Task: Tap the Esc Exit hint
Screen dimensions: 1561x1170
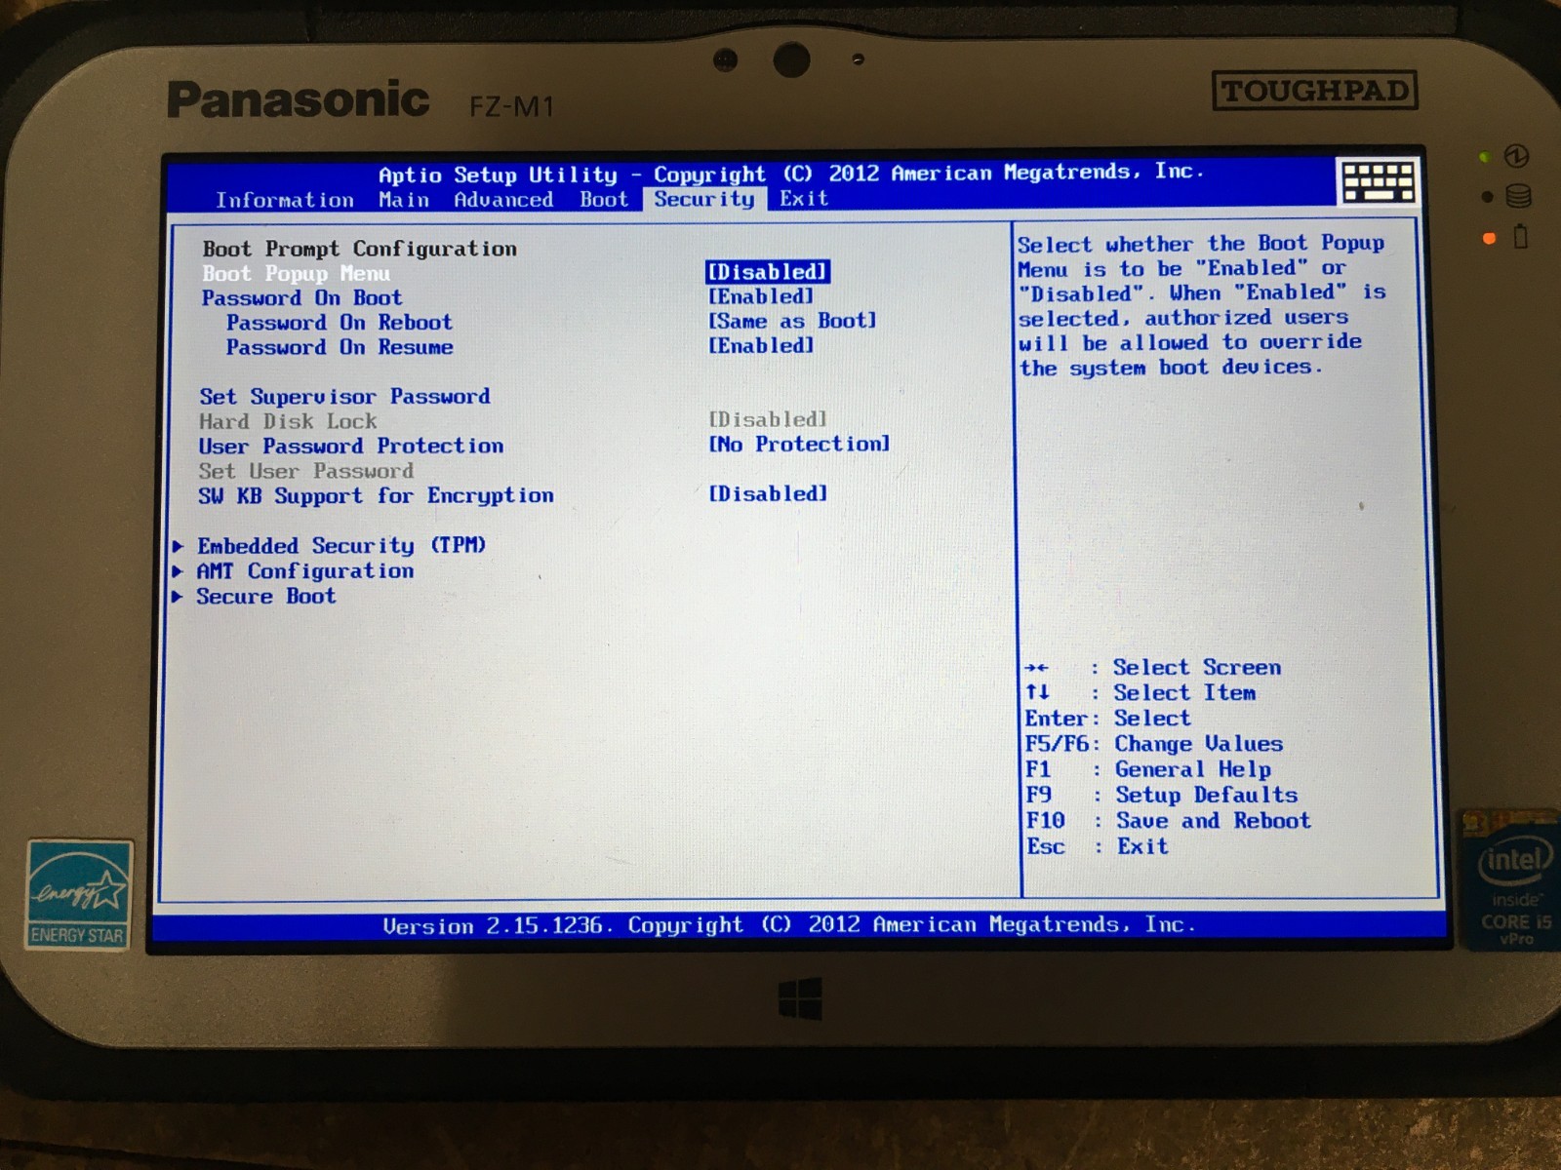Action: click(x=1097, y=846)
